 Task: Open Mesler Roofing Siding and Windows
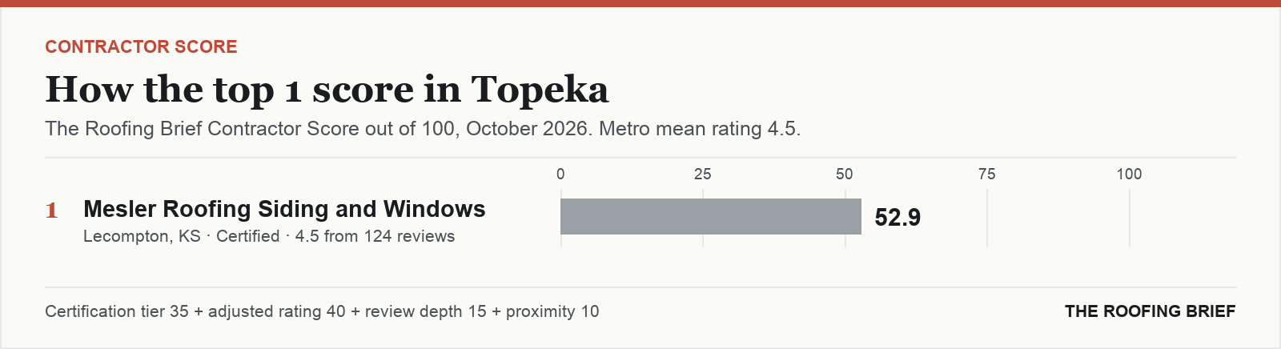[x=284, y=209]
